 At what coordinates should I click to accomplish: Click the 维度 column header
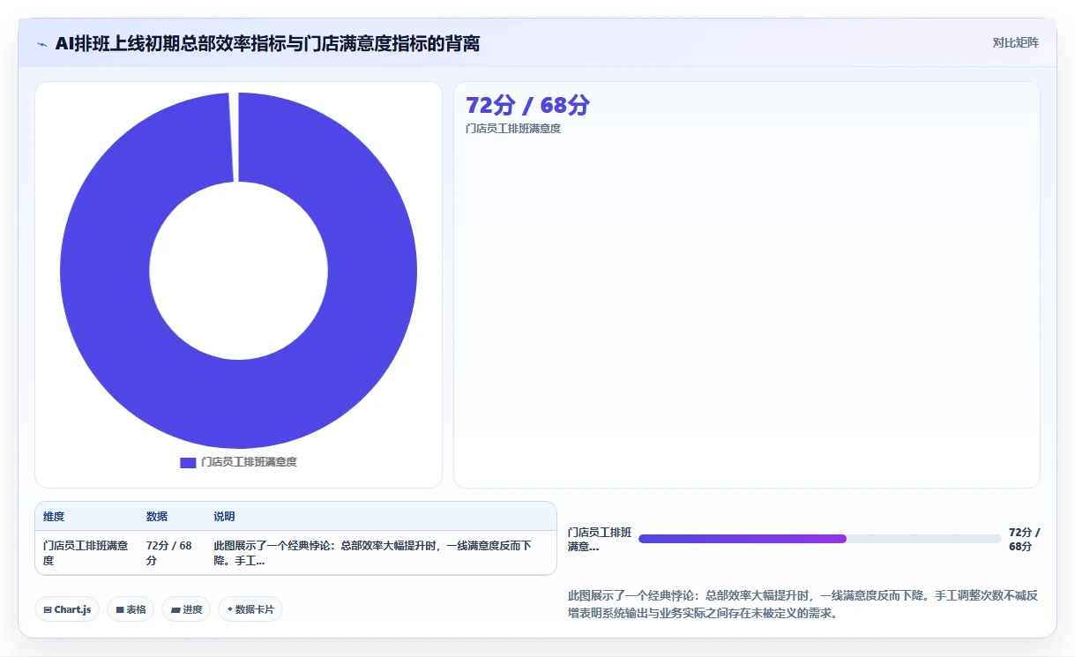click(54, 517)
